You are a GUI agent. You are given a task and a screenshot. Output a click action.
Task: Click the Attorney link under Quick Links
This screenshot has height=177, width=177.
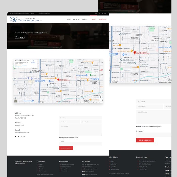(41, 167)
